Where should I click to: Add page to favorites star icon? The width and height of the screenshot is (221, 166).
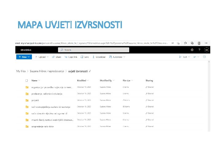[x=178, y=43]
